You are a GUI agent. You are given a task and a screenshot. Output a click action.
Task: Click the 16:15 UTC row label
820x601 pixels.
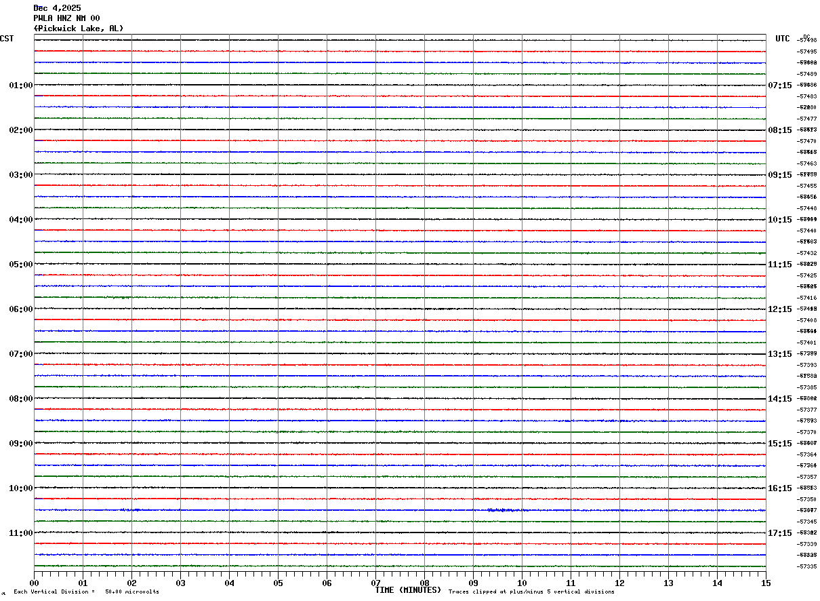pos(780,488)
